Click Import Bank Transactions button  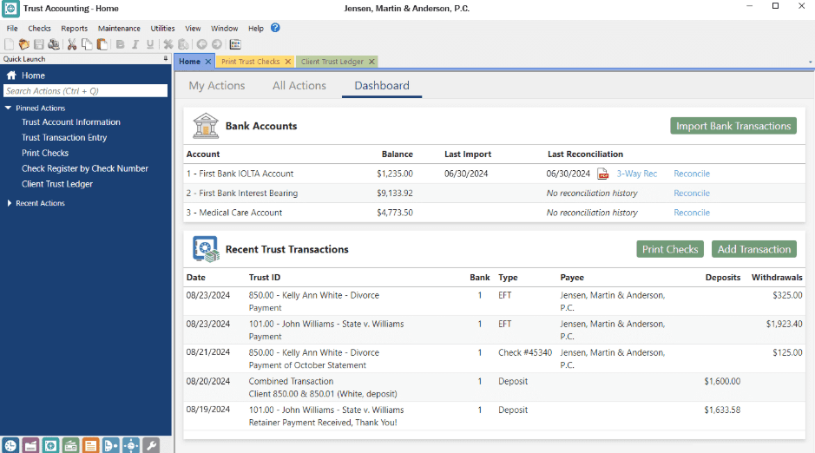click(x=733, y=126)
